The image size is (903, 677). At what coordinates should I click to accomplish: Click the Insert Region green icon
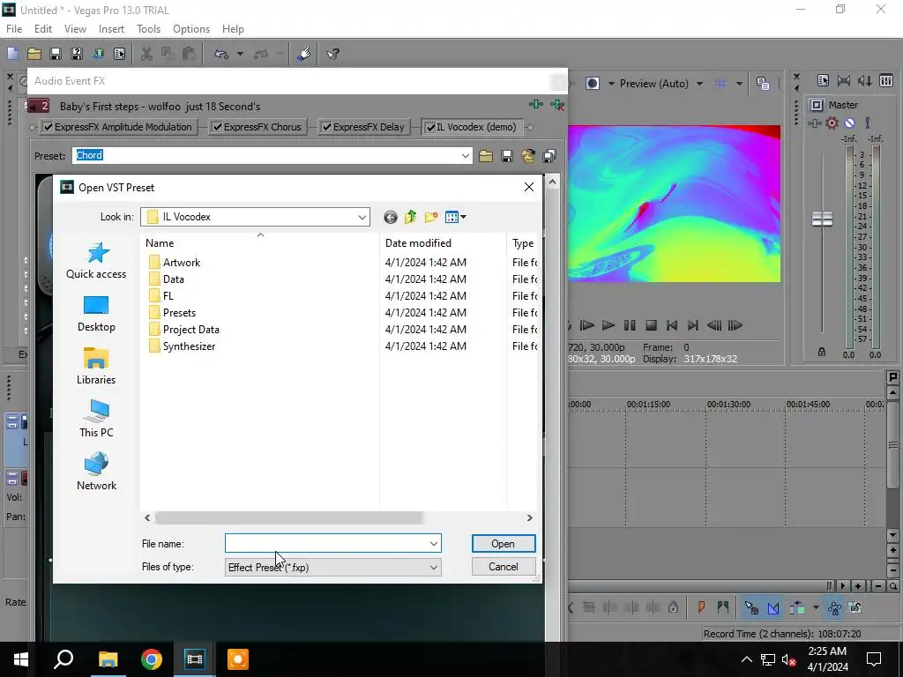(x=723, y=607)
